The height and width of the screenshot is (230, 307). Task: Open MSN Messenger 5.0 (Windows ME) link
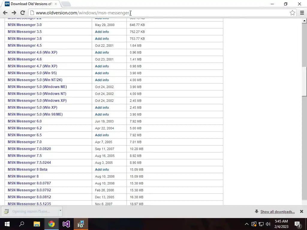(37, 87)
